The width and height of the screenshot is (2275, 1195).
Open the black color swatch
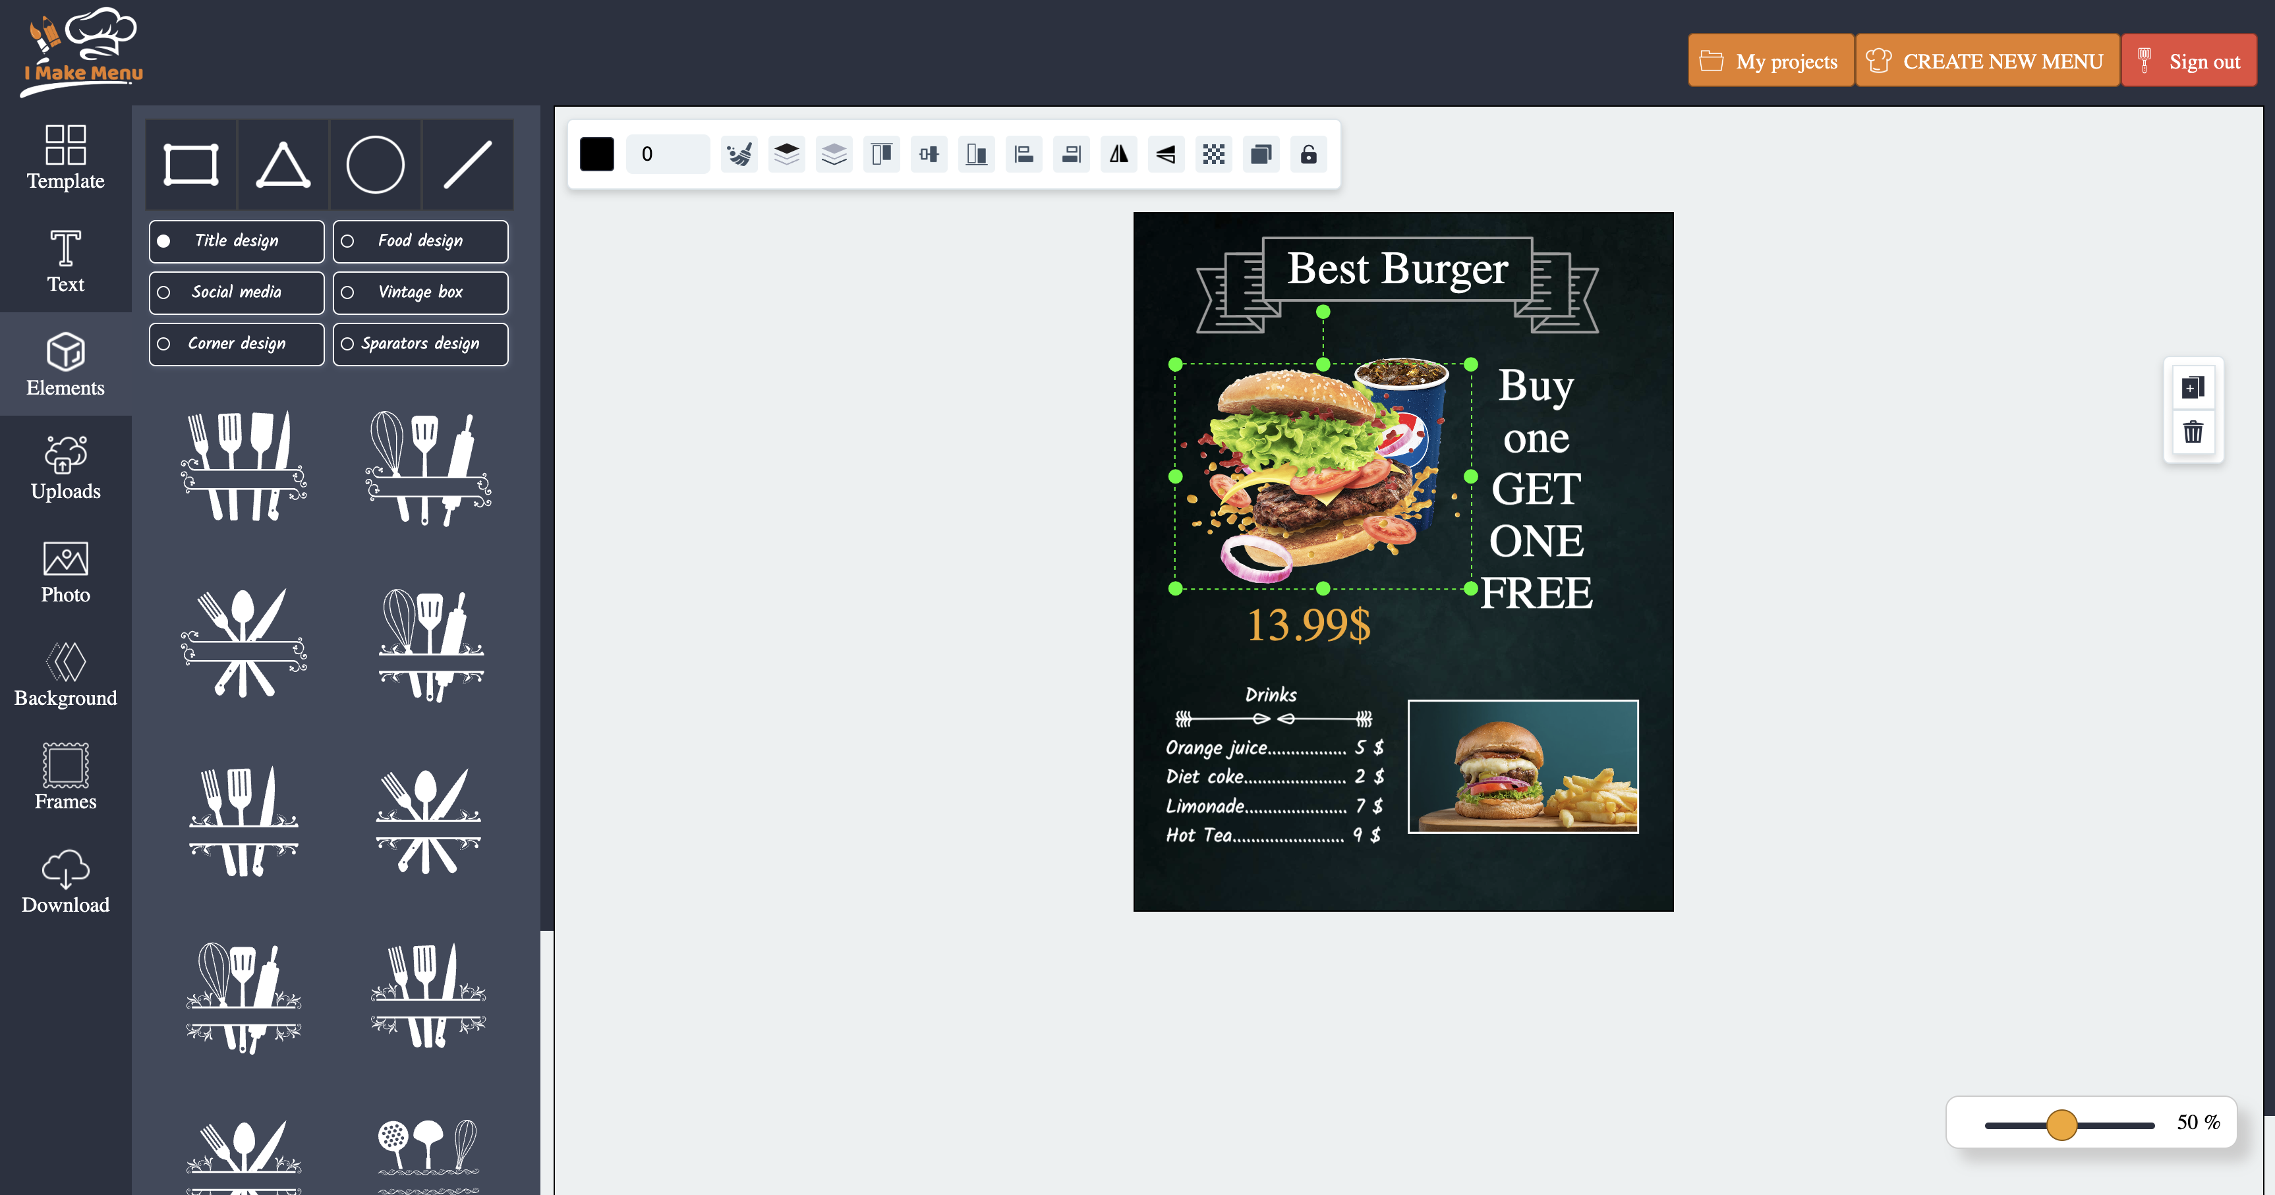[x=597, y=154]
